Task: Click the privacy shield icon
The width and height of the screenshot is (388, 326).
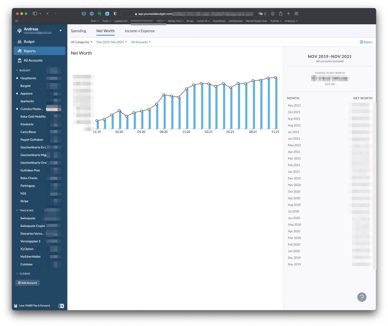Action: click(115, 14)
